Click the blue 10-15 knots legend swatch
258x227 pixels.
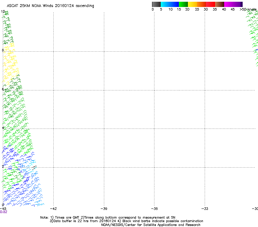point(174,4)
